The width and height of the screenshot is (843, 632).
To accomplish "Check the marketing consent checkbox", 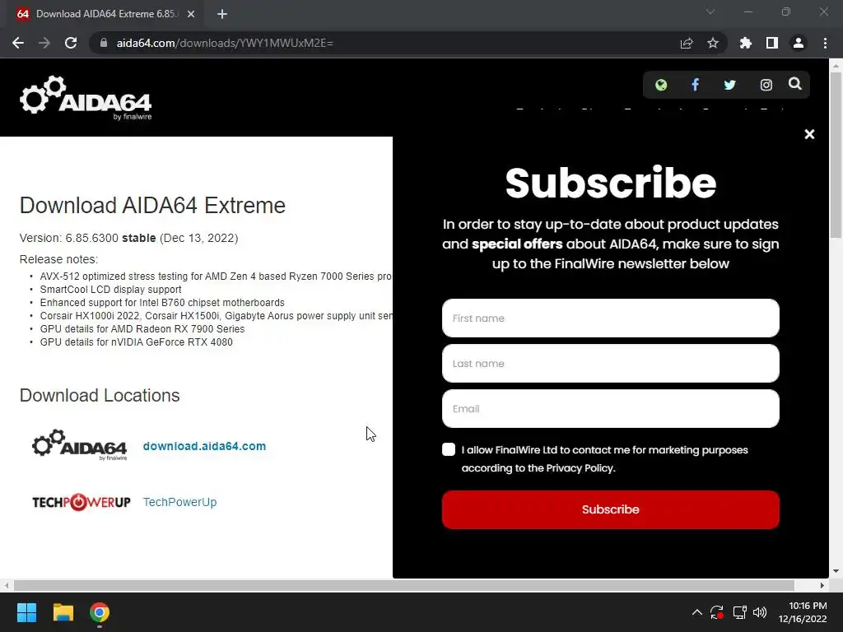I will (449, 449).
